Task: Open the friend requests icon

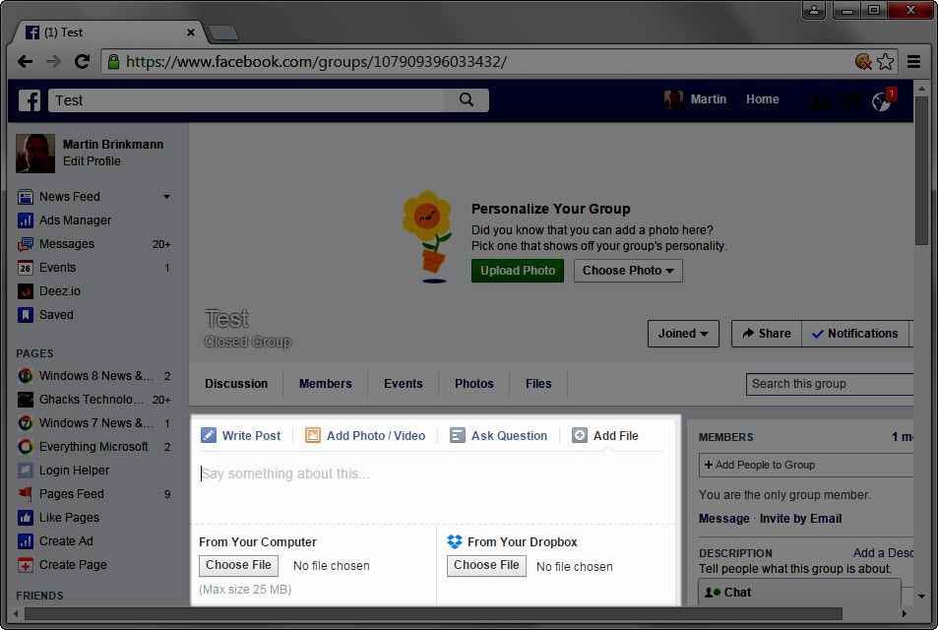Action: pos(819,101)
